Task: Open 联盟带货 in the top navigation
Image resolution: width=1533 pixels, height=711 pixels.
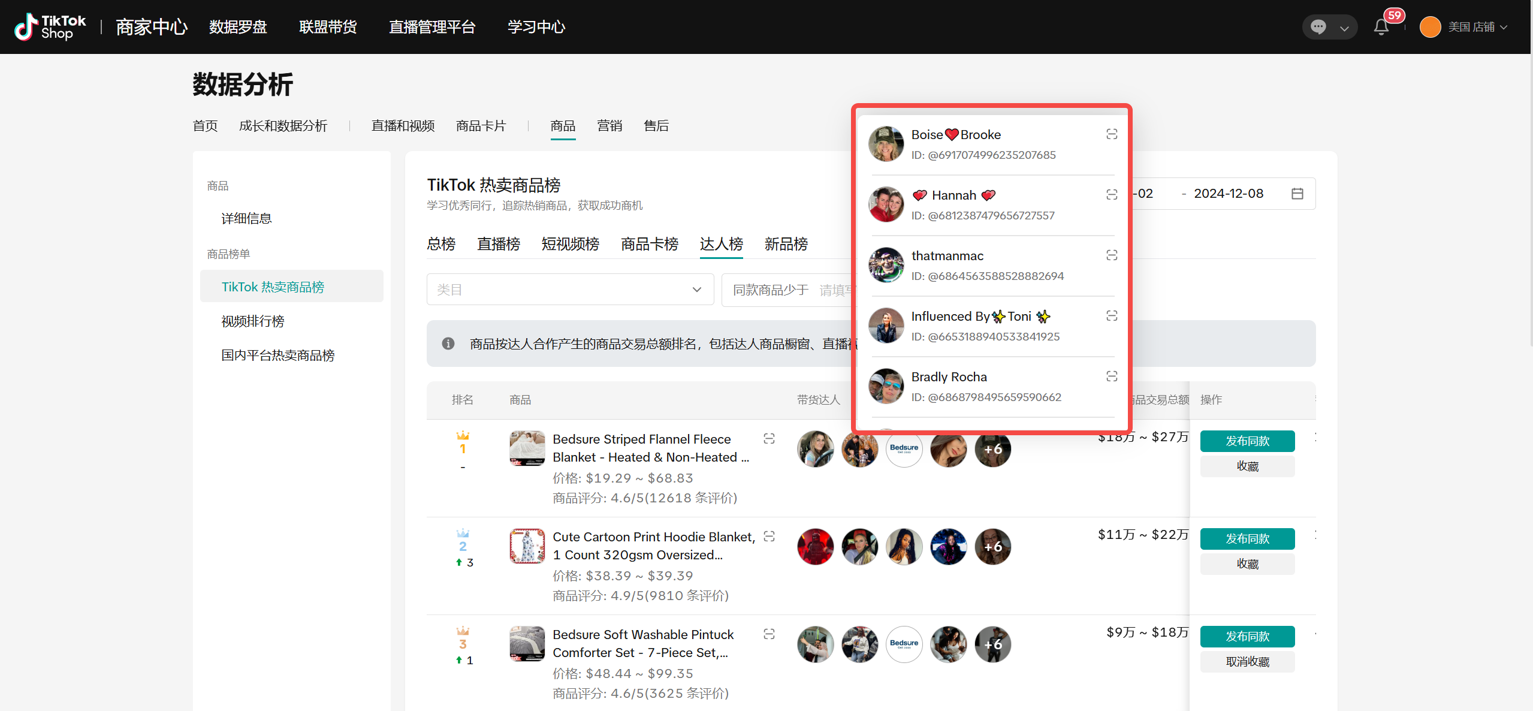Action: [328, 27]
